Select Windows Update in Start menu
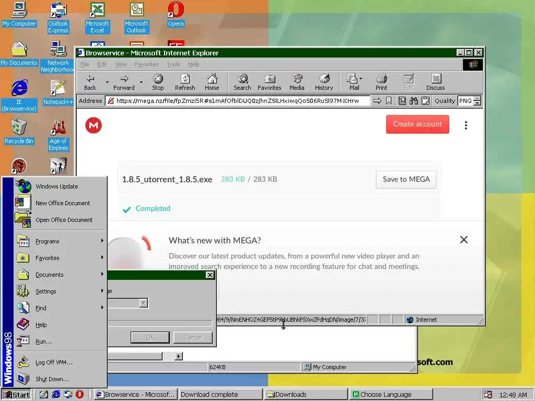This screenshot has height=401, width=535. coord(61,186)
